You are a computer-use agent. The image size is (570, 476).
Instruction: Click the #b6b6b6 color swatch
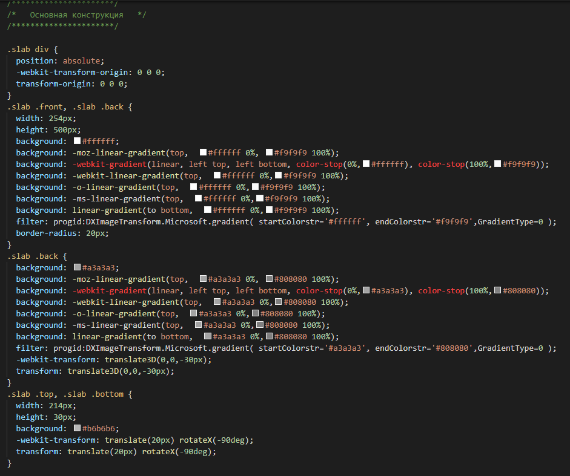coord(77,428)
